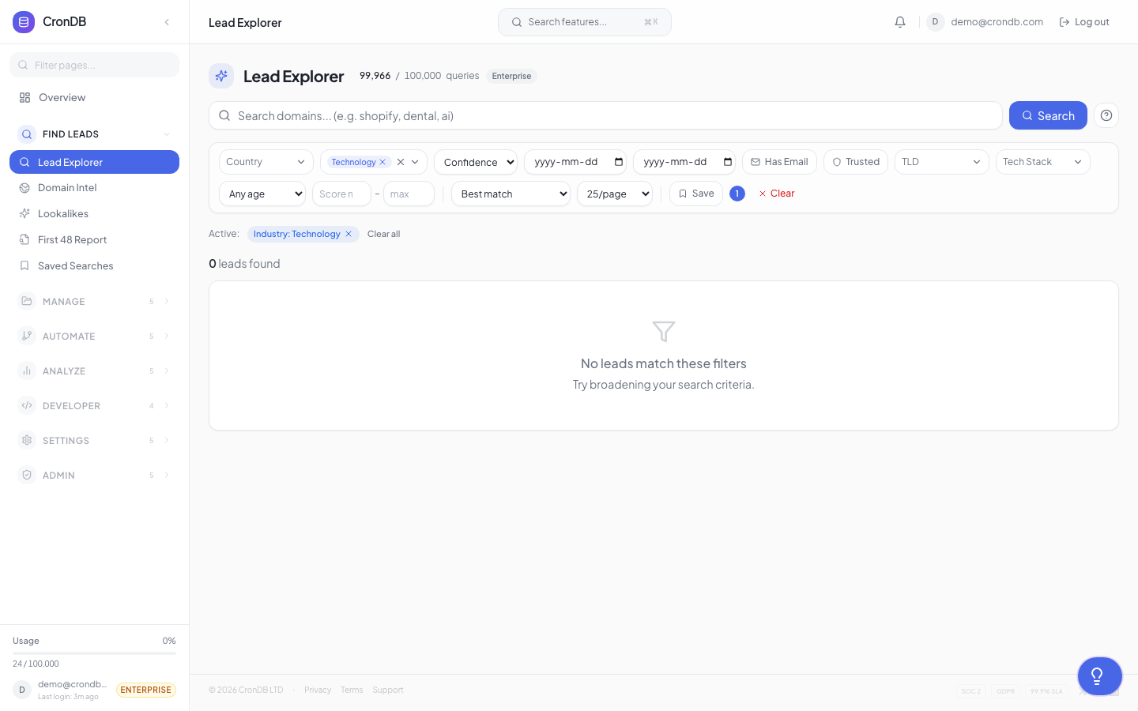Click the AUTOMATE branch icon
1138x711 pixels.
coord(27,336)
